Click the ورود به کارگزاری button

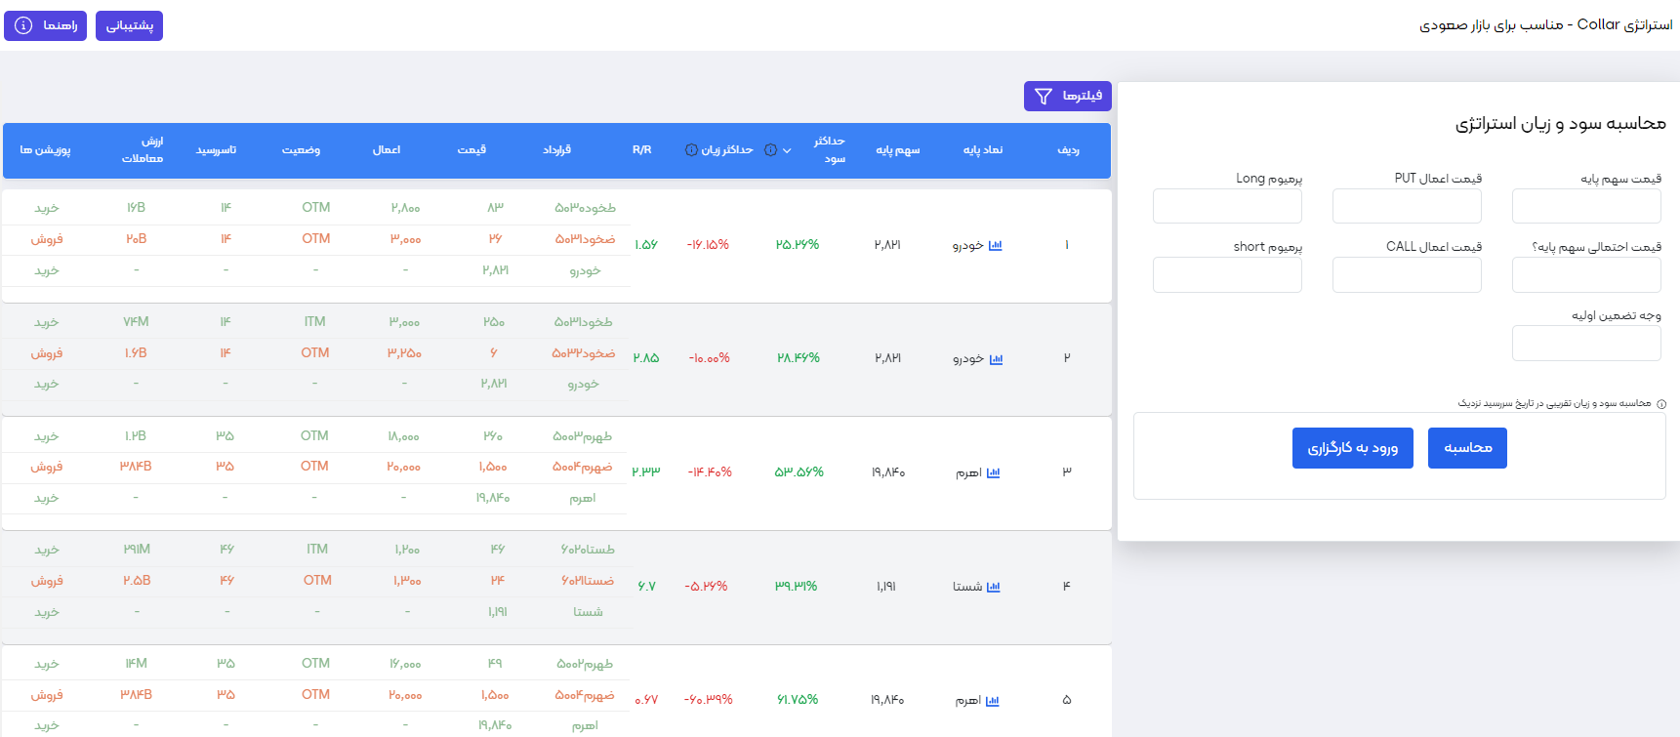pyautogui.click(x=1352, y=448)
